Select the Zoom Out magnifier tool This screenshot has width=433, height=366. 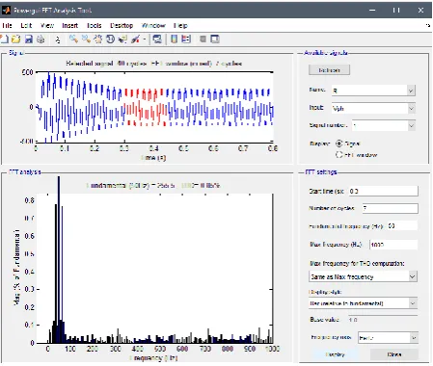pyautogui.click(x=86, y=39)
